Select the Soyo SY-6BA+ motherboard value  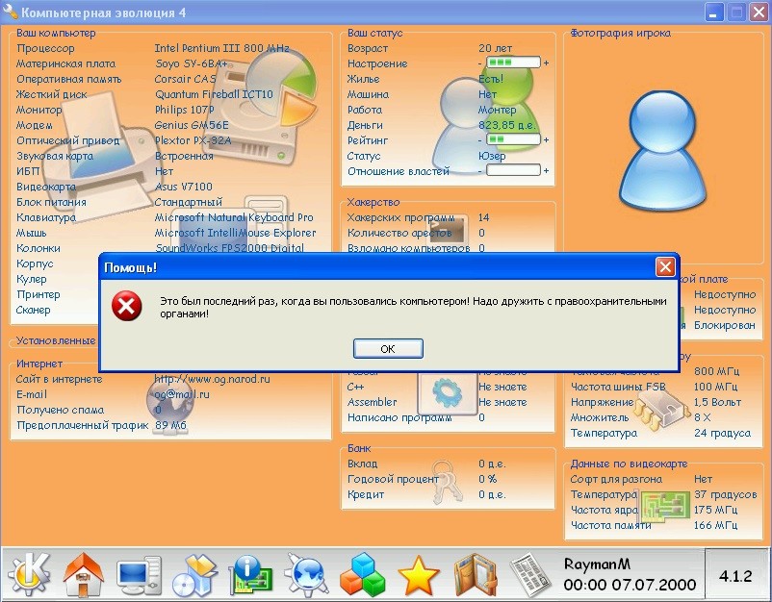coord(192,63)
